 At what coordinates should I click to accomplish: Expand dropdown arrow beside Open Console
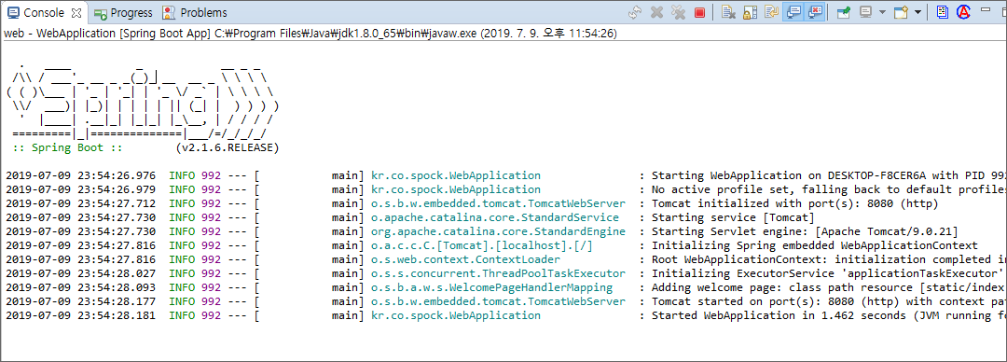[x=918, y=12]
